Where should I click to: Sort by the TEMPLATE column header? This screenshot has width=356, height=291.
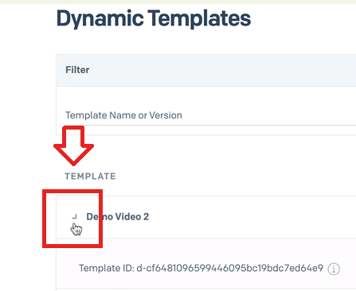point(90,177)
